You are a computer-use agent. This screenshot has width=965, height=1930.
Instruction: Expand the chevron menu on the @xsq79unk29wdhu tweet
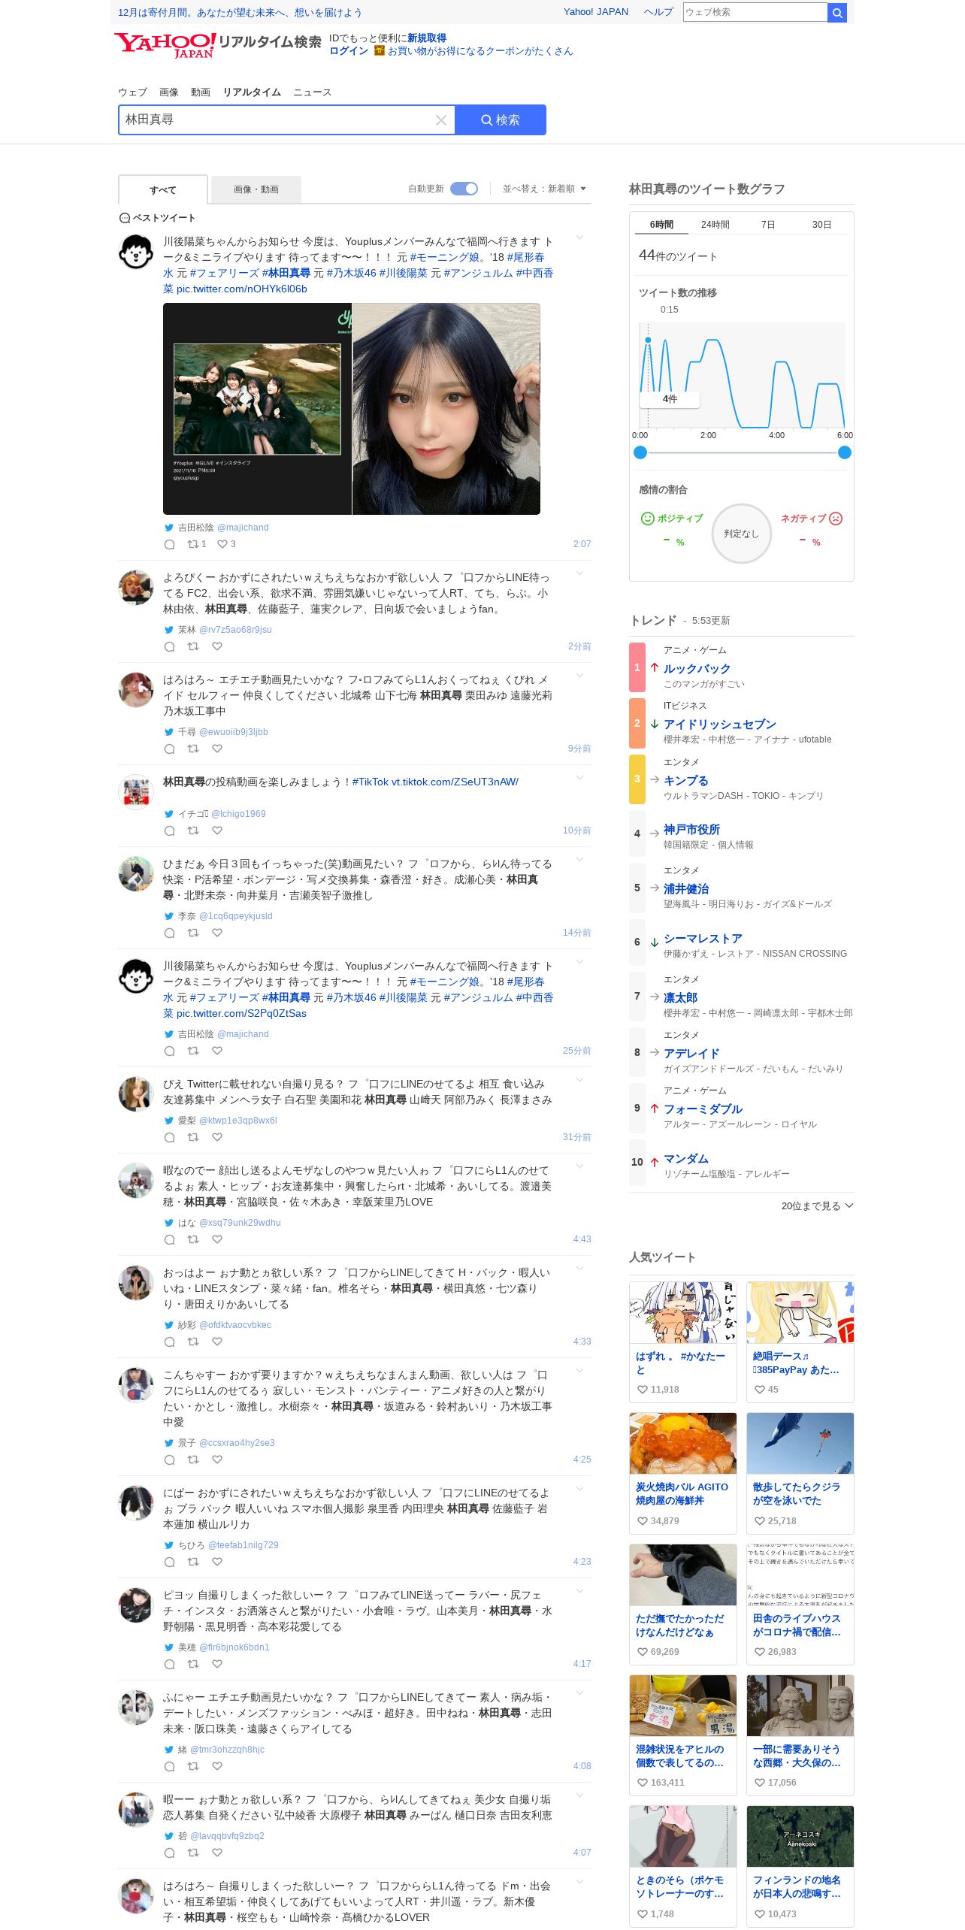579,1167
